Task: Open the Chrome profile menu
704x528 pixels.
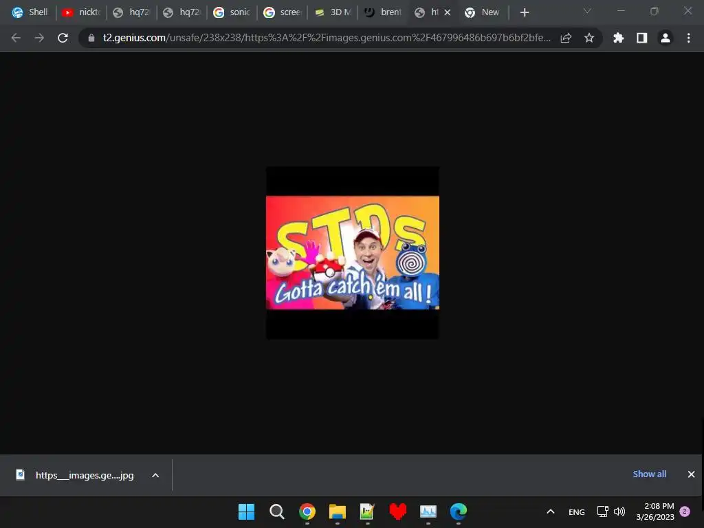Action: (665, 38)
